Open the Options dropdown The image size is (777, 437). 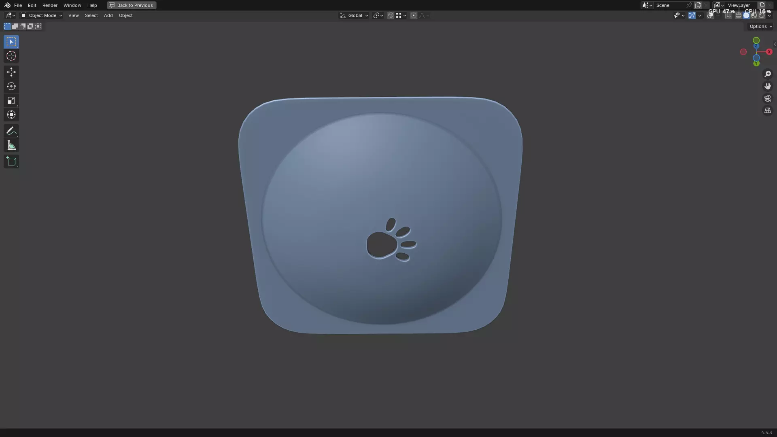pos(761,26)
